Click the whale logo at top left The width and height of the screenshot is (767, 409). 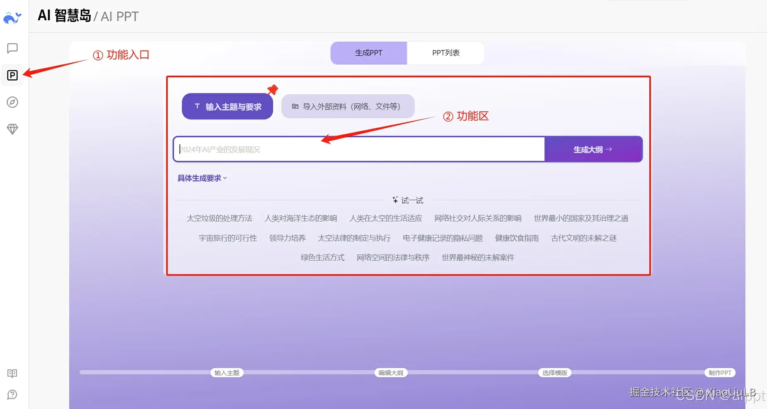(12, 17)
